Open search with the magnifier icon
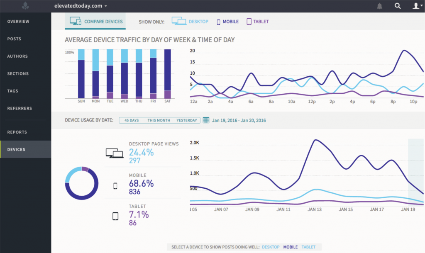This screenshot has height=253, width=425. pyautogui.click(x=398, y=6)
